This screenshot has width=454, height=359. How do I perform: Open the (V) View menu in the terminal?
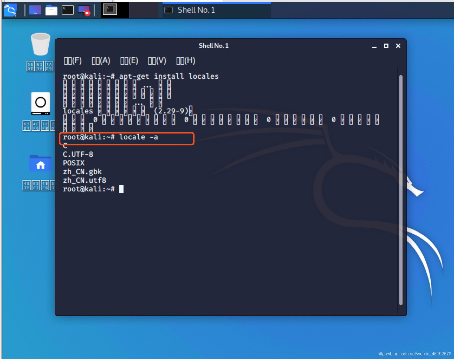coord(157,61)
